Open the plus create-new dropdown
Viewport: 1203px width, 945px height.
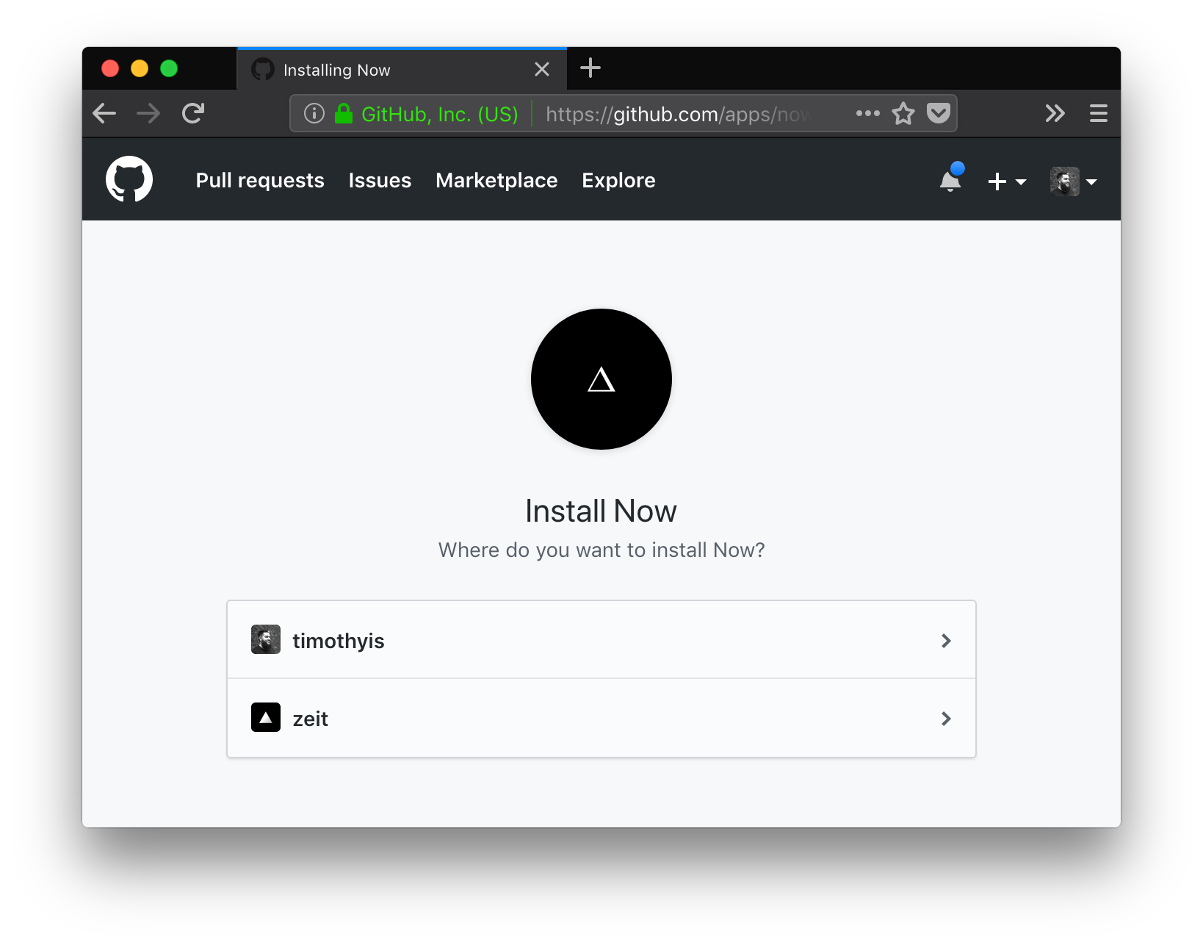[1006, 182]
